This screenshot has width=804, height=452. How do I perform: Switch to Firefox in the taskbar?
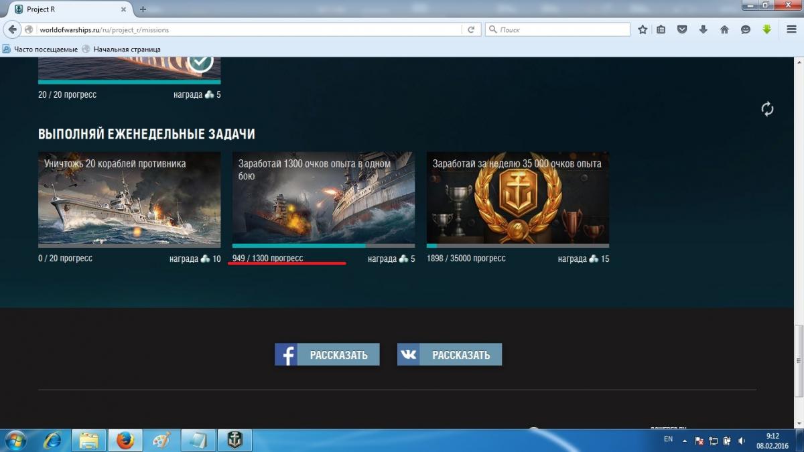pos(125,440)
